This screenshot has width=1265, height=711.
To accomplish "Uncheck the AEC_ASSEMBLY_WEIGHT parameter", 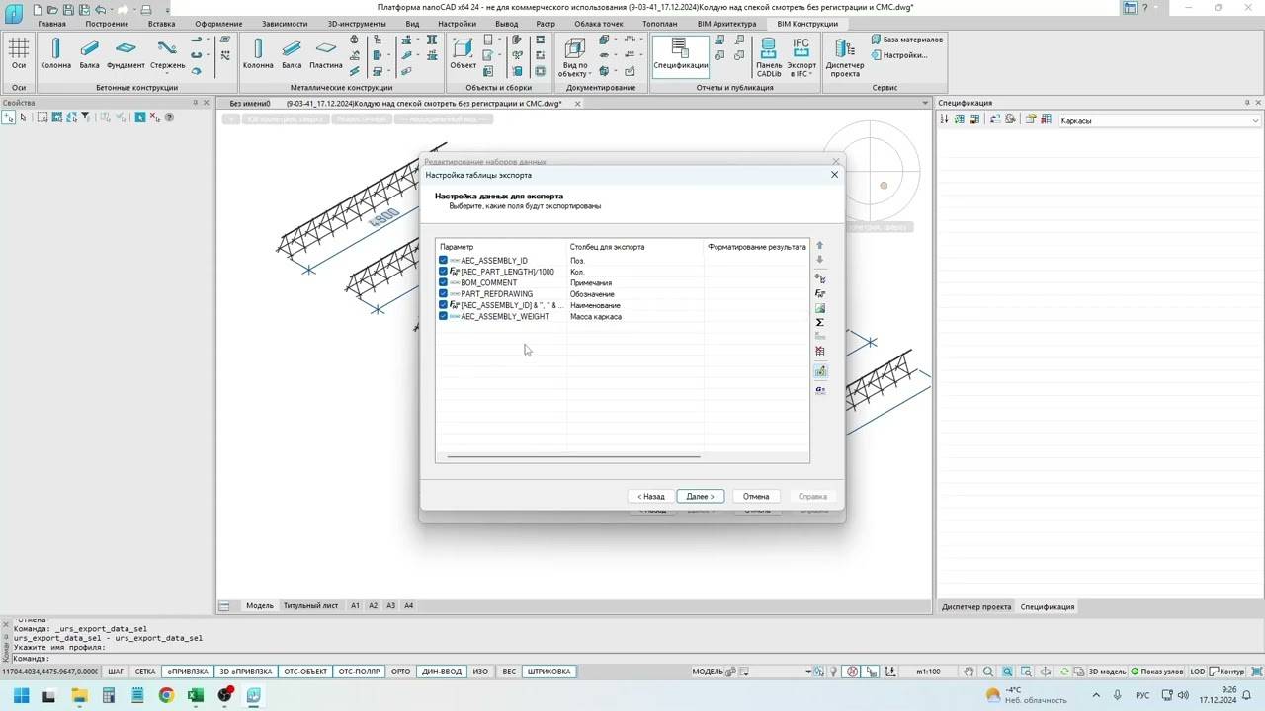I will point(443,316).
